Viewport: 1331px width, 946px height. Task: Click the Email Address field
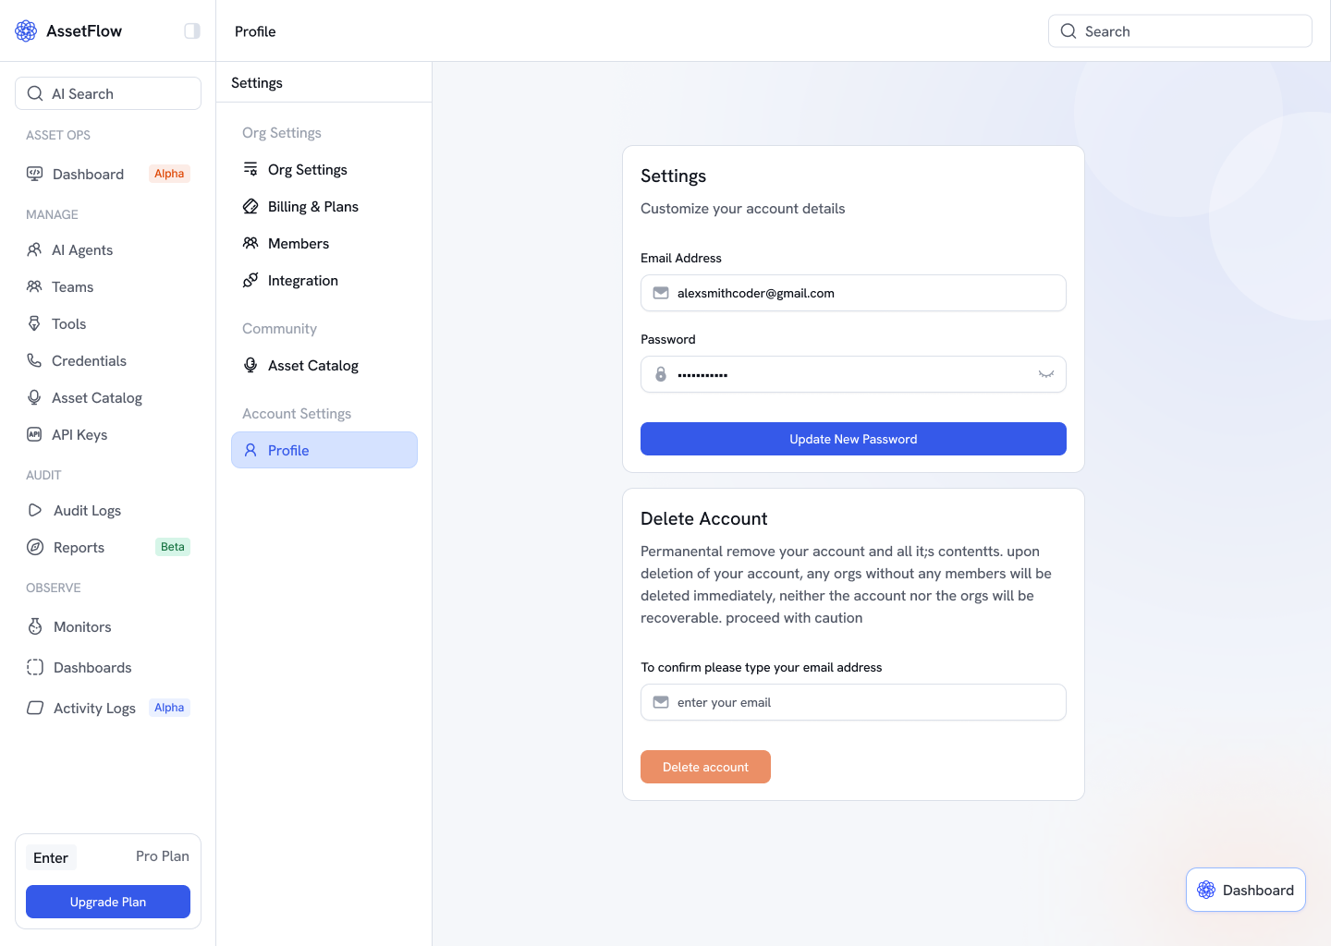[853, 293]
